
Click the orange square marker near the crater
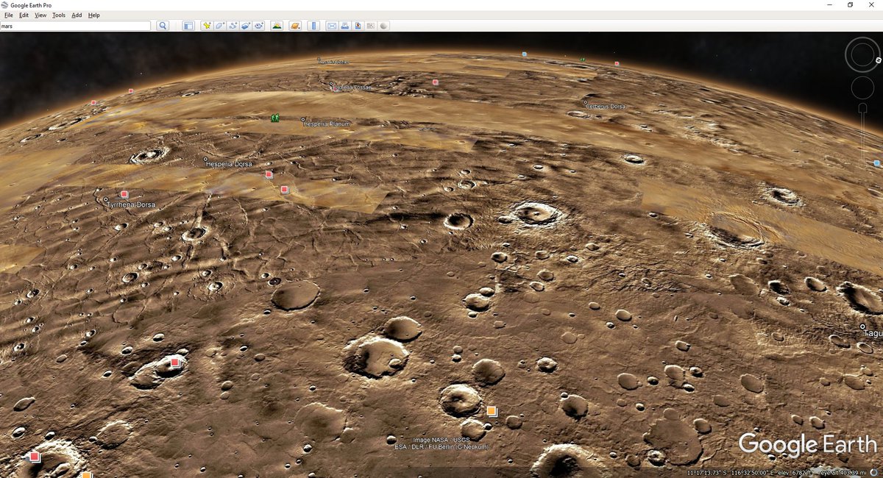(x=492, y=411)
